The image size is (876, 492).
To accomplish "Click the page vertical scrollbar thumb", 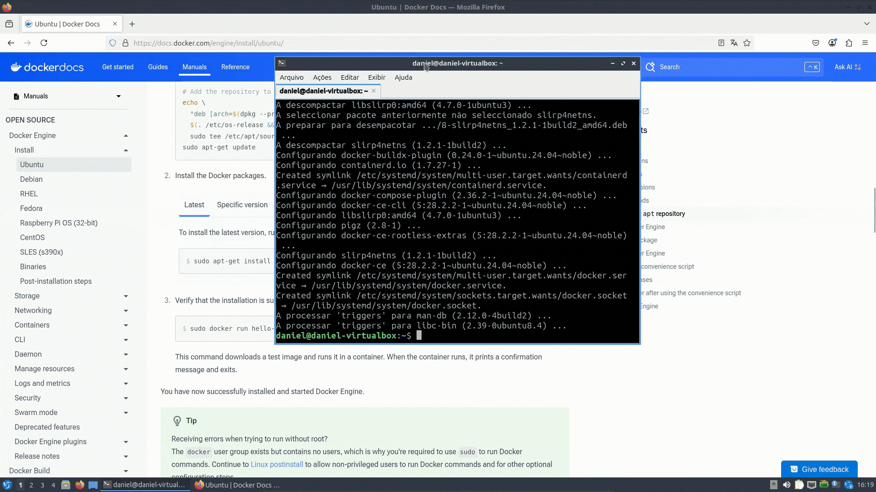I will pyautogui.click(x=874, y=210).
